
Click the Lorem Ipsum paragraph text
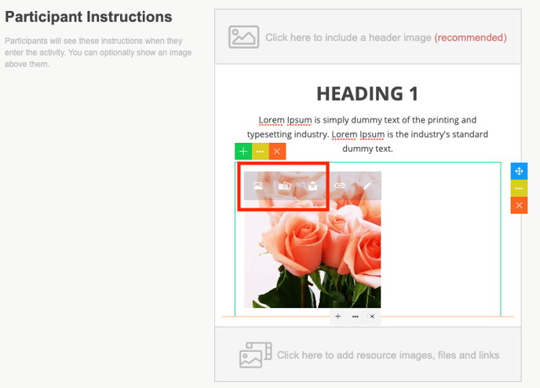pyautogui.click(x=367, y=134)
